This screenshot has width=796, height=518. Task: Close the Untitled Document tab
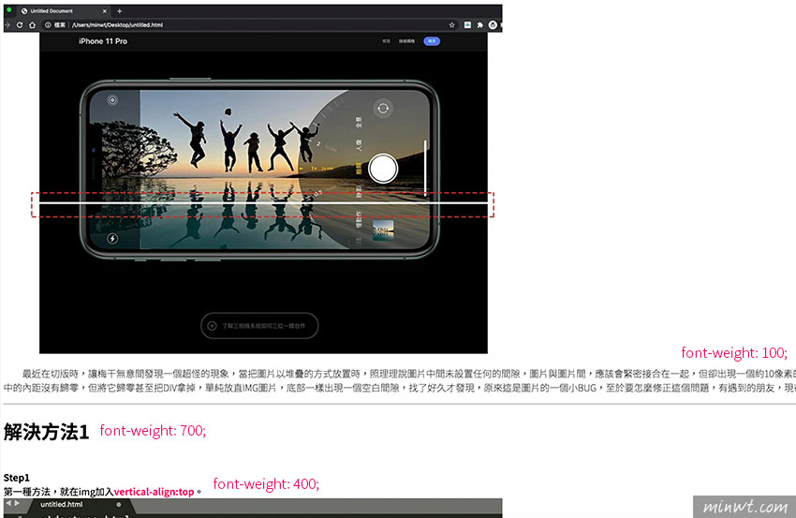click(x=105, y=10)
